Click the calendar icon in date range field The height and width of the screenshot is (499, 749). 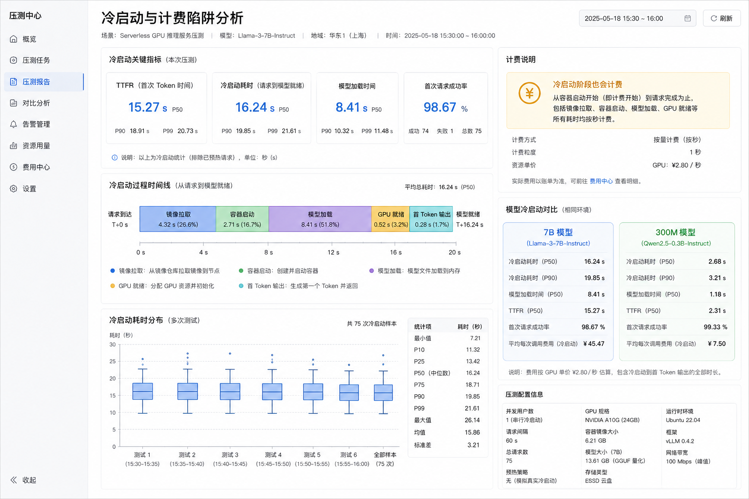click(x=688, y=19)
